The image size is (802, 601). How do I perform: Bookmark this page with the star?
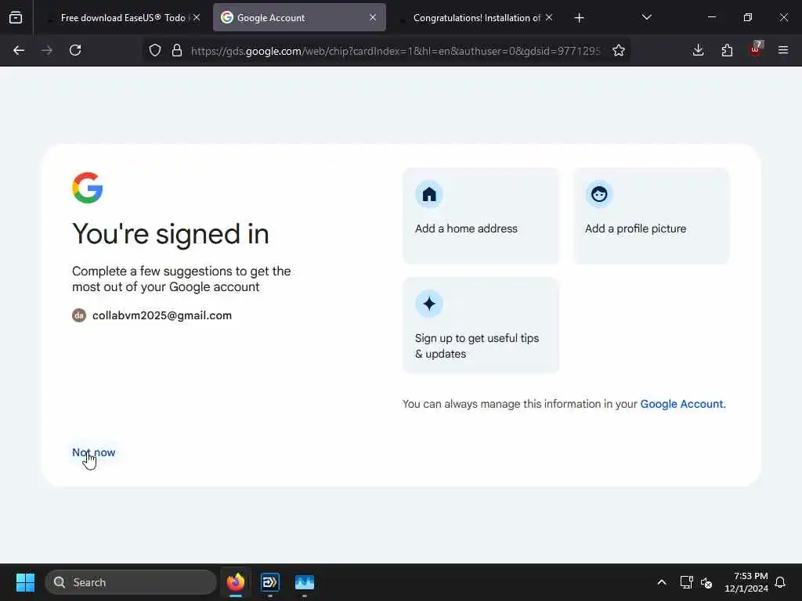pos(619,50)
